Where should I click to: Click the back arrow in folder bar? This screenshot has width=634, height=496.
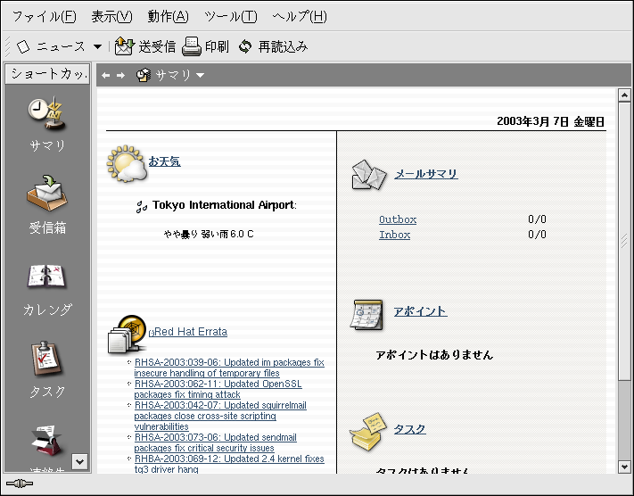tap(106, 76)
